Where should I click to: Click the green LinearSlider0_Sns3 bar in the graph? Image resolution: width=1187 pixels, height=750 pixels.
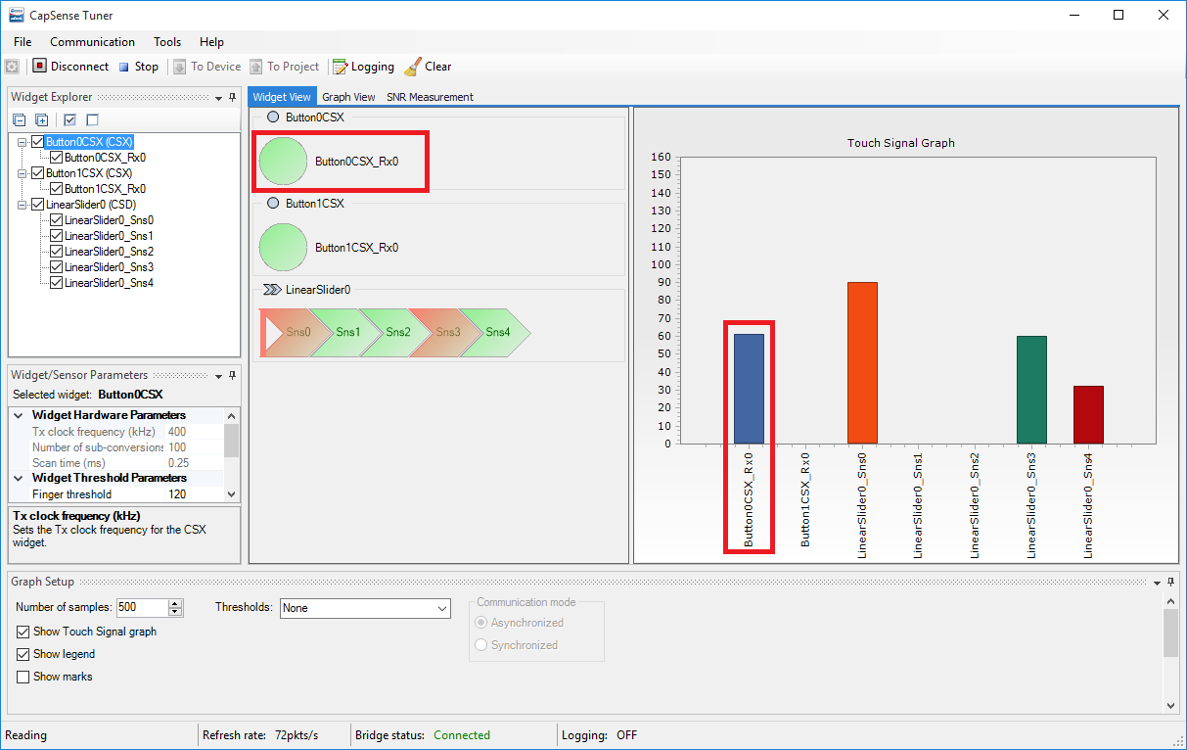(x=1031, y=390)
